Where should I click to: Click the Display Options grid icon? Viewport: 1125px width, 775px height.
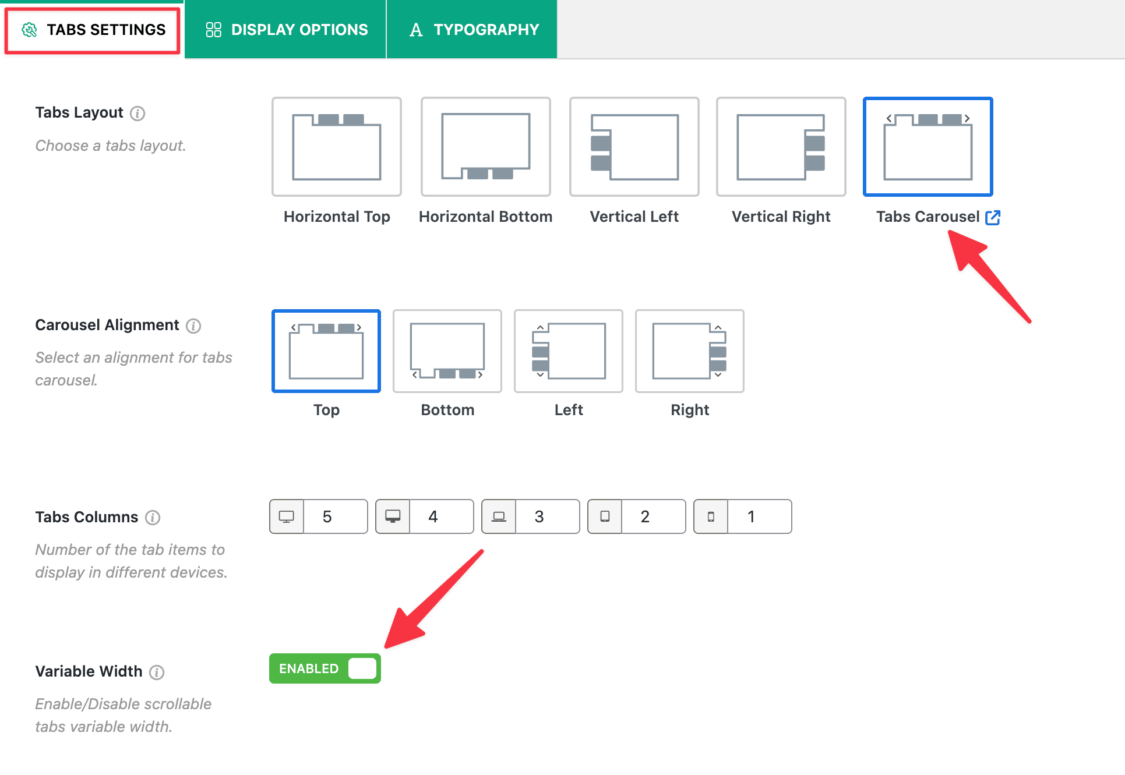tap(214, 29)
